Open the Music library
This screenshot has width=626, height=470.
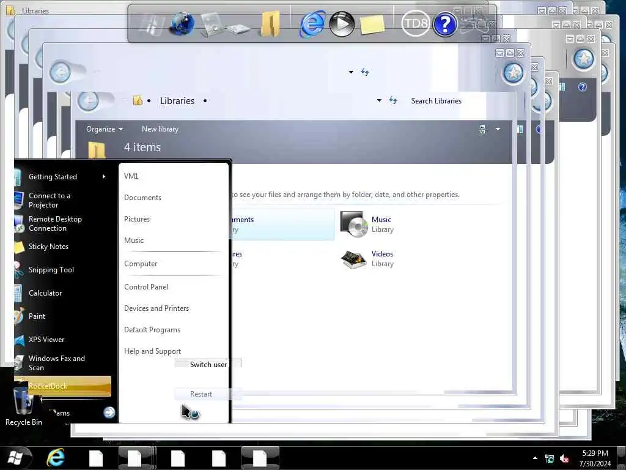click(x=367, y=224)
